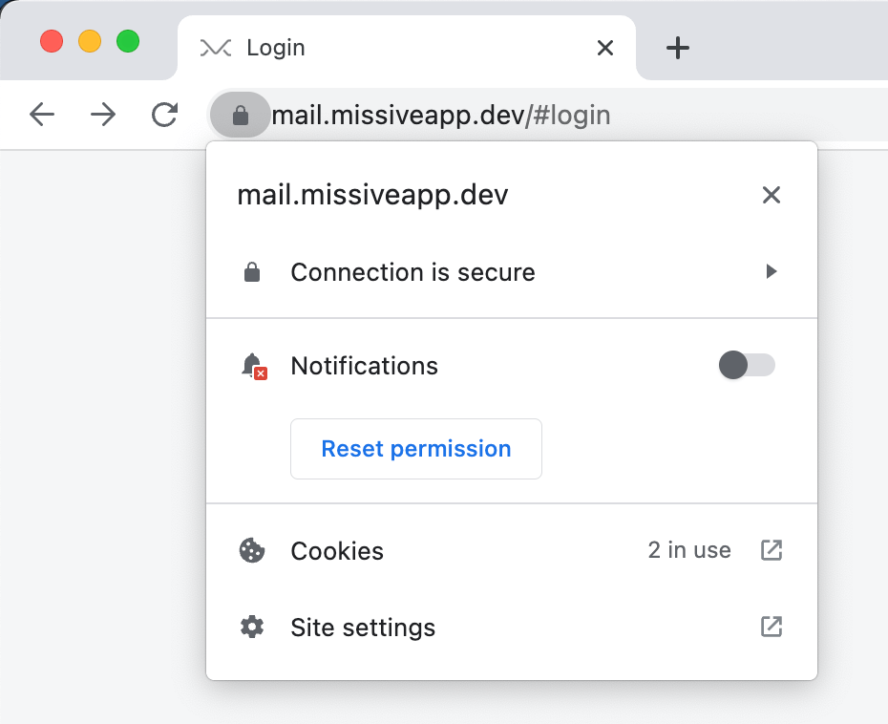
Task: Expand Connection is secure arrow
Action: (x=771, y=271)
